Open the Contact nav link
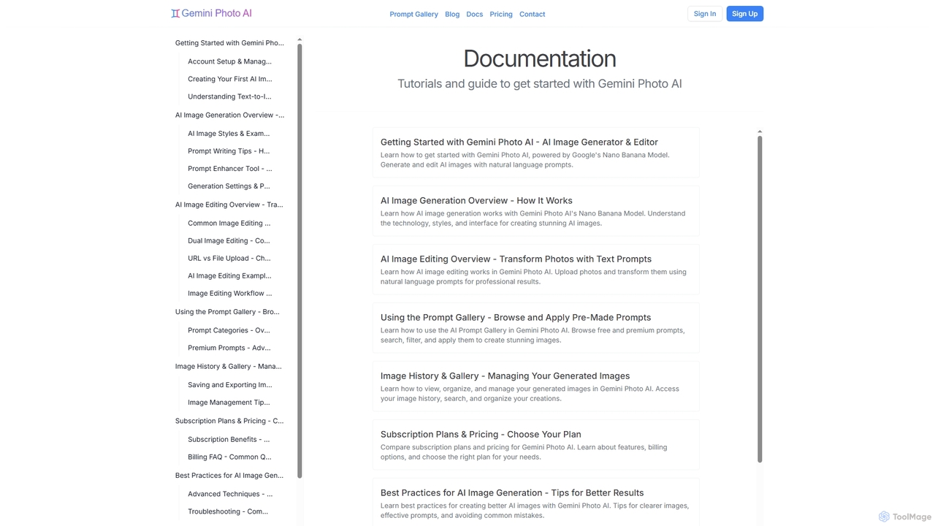Viewport: 935px width, 526px height. [532, 14]
